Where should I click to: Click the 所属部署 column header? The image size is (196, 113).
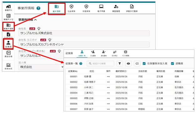coord(179,71)
